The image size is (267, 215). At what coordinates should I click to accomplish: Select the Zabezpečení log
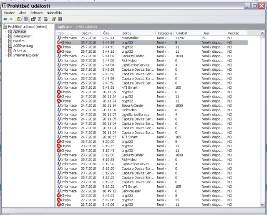pos(23,36)
